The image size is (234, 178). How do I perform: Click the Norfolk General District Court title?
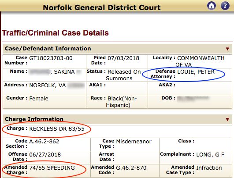pyautogui.click(x=102, y=7)
